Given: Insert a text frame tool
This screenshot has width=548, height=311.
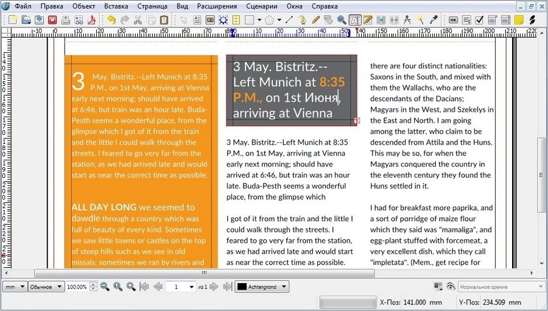Looking at the screenshot, I should (197, 20).
